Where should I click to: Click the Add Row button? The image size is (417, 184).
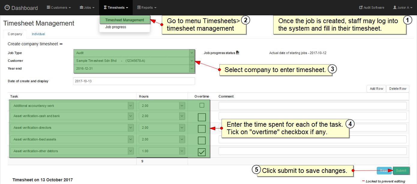[376, 89]
